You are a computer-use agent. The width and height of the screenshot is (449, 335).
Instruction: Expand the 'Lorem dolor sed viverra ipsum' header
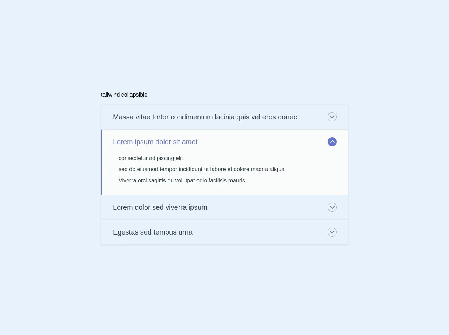[160, 207]
